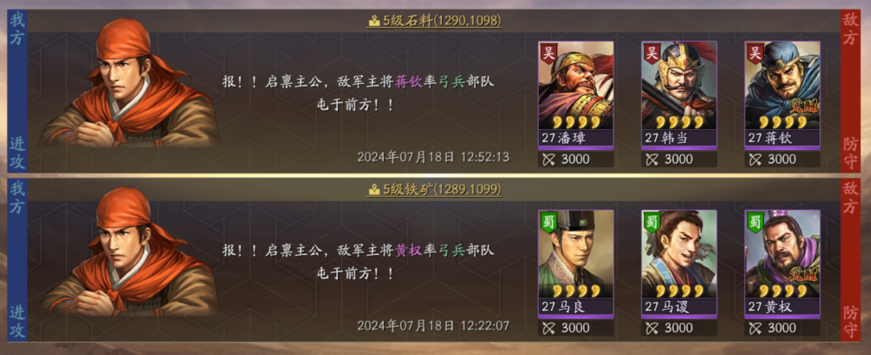Click the blue 我方进攻 bar of first report
Image resolution: width=871 pixels, height=355 pixels.
(x=17, y=90)
